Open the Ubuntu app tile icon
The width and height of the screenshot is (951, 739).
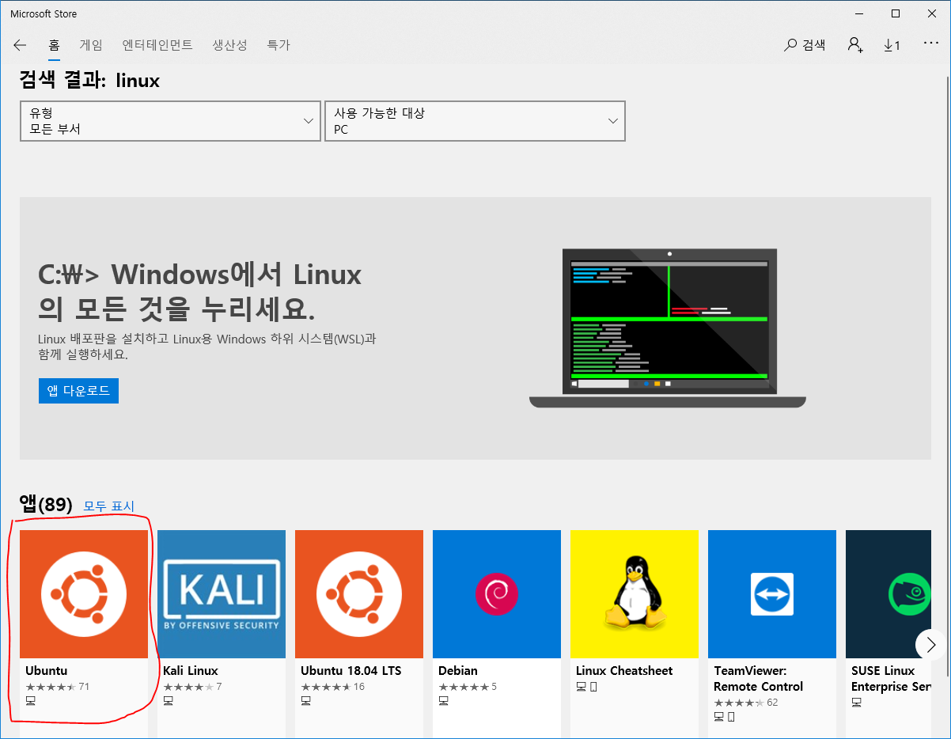click(x=84, y=594)
